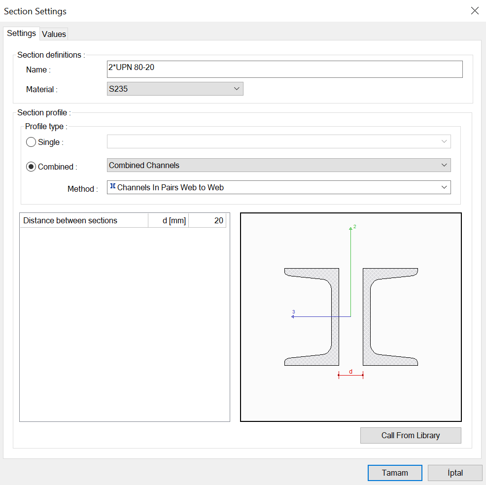Cancel the dialog with İptal
486x485 pixels.
tap(454, 473)
